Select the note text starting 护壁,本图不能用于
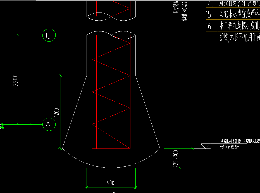The height and width of the screenshot is (193, 260). 240,38
